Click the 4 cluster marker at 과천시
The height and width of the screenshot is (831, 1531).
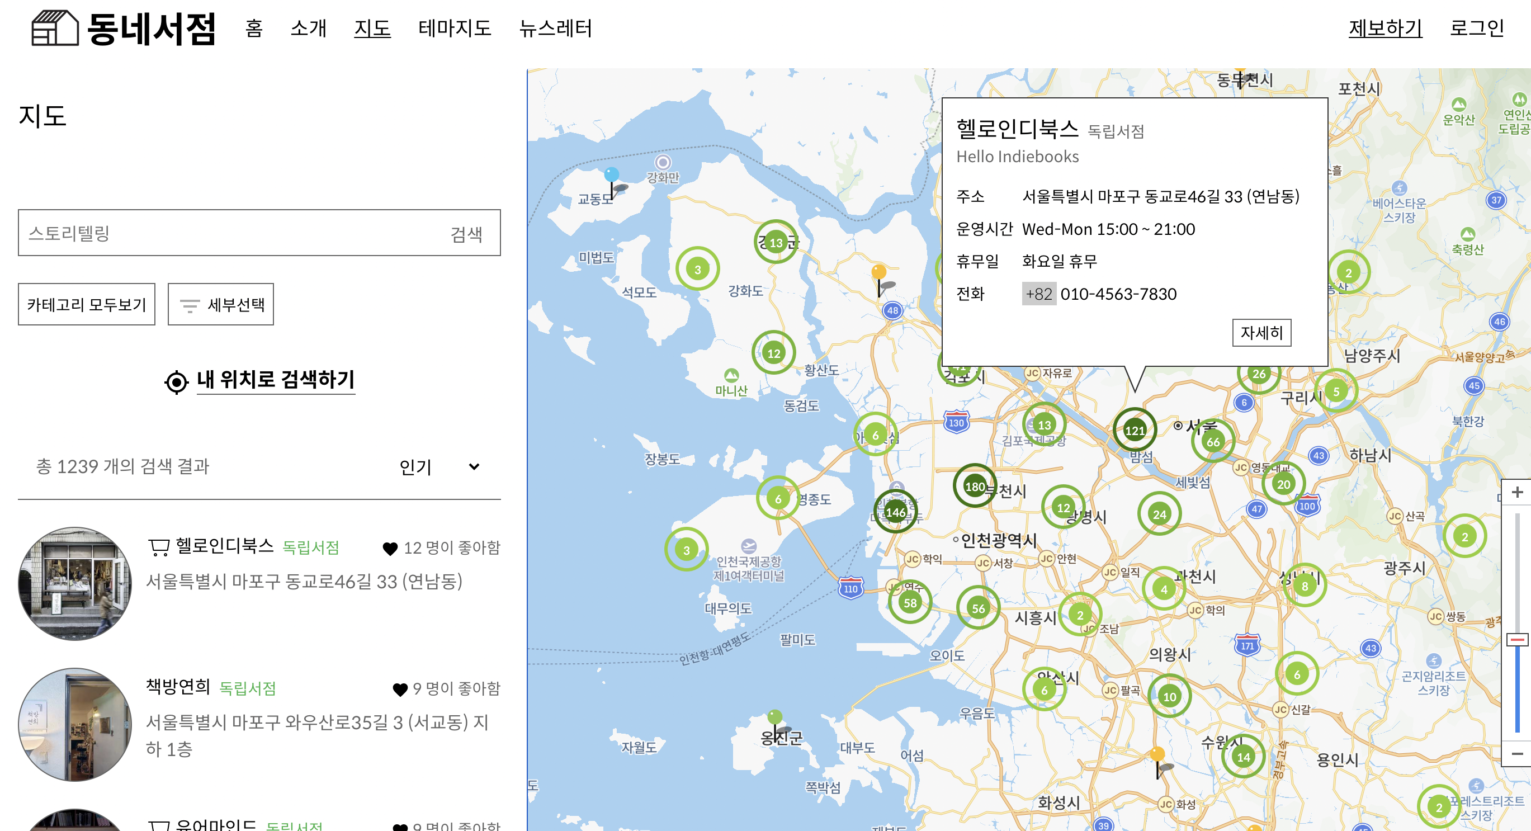[1164, 588]
